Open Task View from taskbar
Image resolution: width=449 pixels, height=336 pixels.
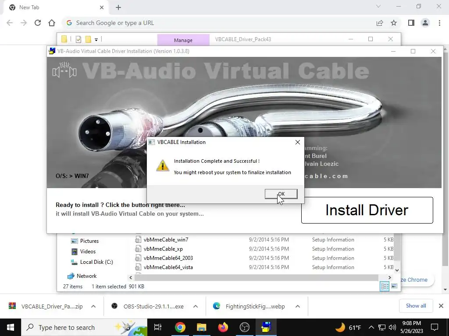point(158,327)
